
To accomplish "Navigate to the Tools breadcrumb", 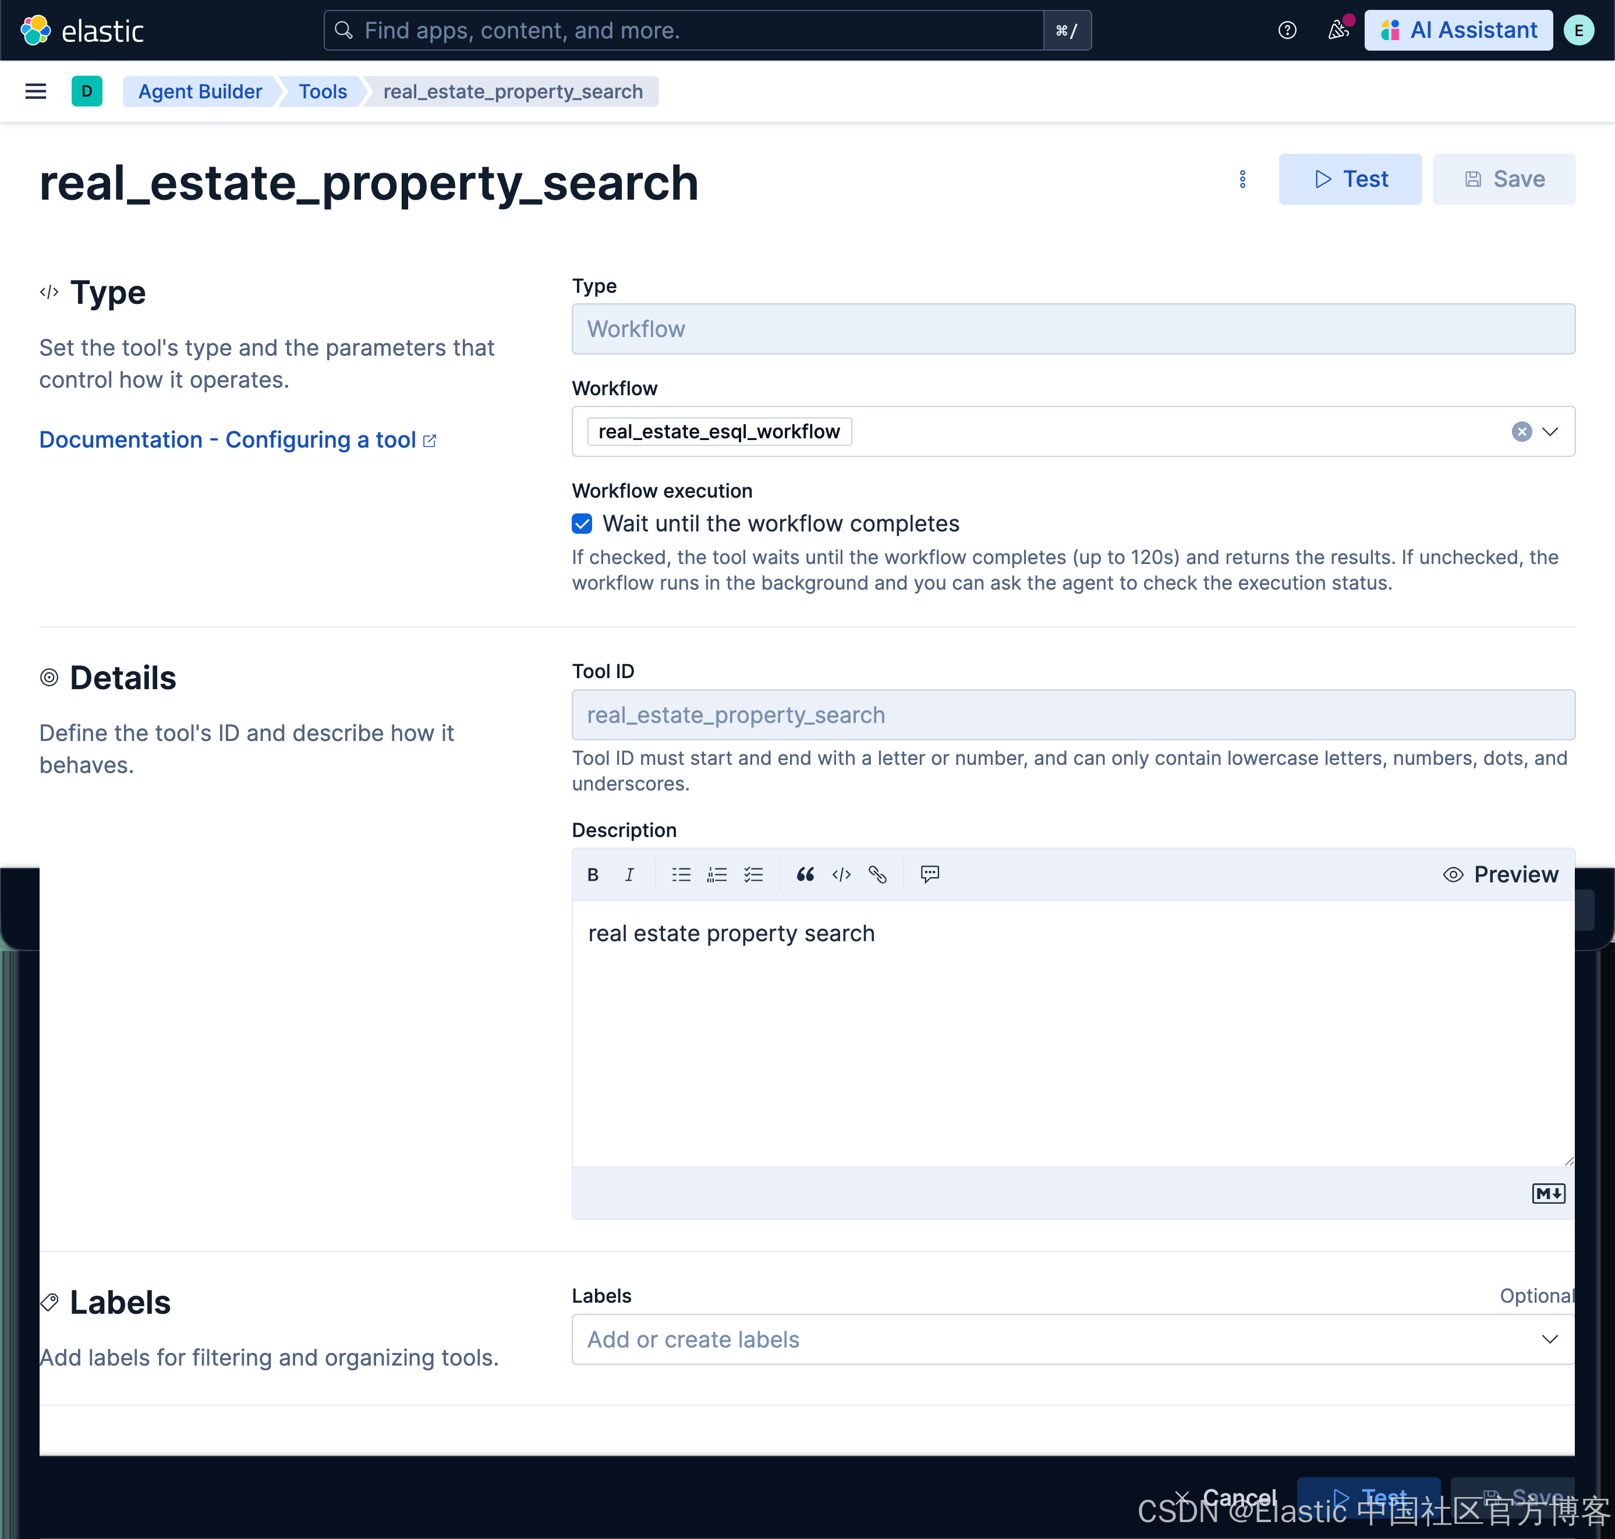I will click(323, 91).
